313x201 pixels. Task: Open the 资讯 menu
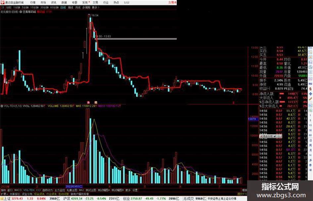click(54, 2)
